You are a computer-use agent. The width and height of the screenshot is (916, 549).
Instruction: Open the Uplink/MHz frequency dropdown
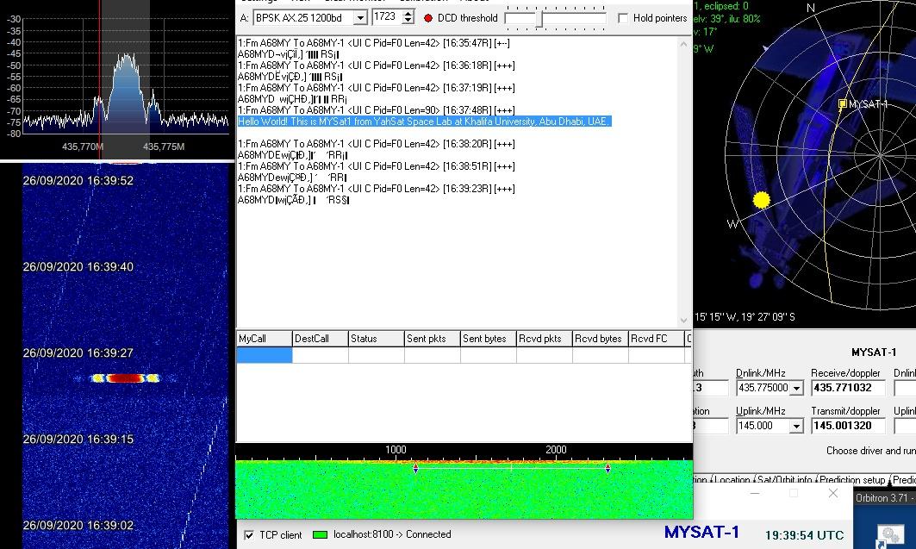[796, 426]
